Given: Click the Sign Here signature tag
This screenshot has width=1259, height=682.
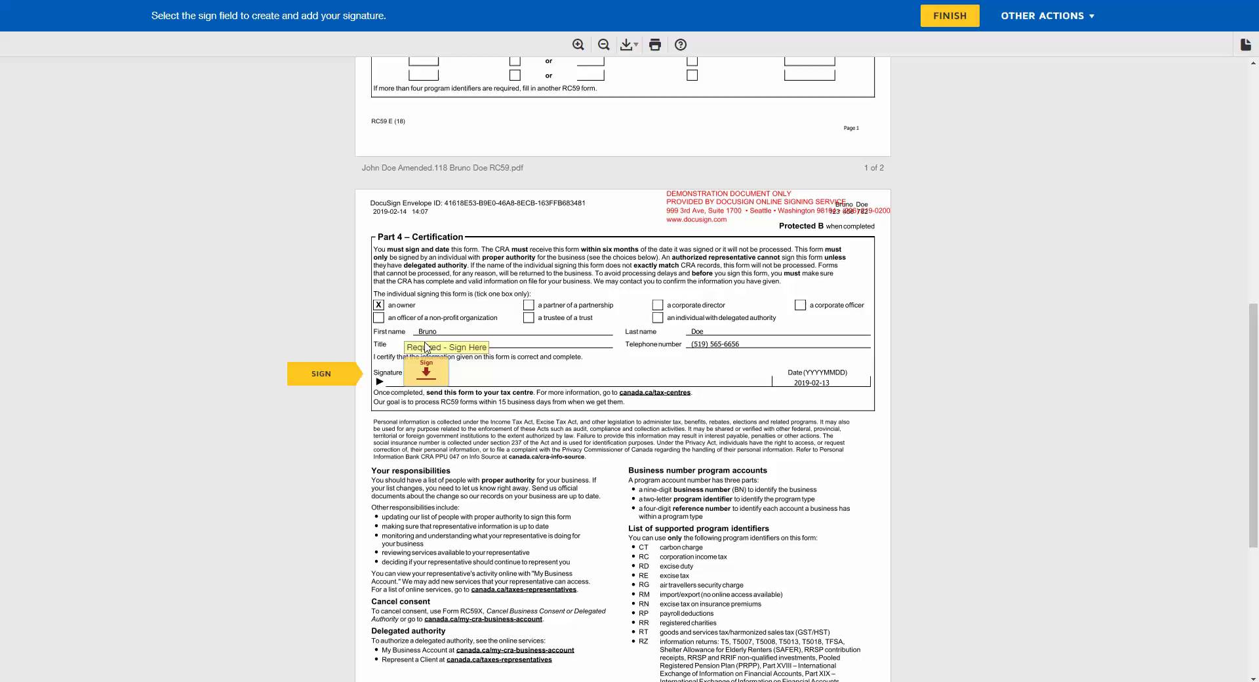Looking at the screenshot, I should (426, 372).
